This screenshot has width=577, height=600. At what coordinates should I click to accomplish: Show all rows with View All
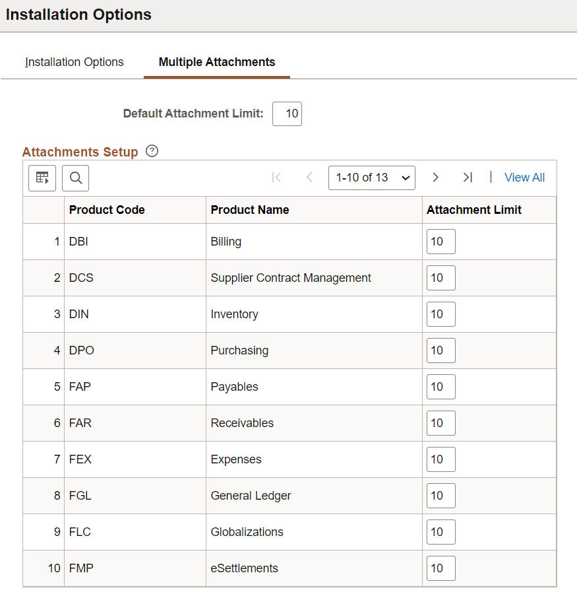(524, 177)
